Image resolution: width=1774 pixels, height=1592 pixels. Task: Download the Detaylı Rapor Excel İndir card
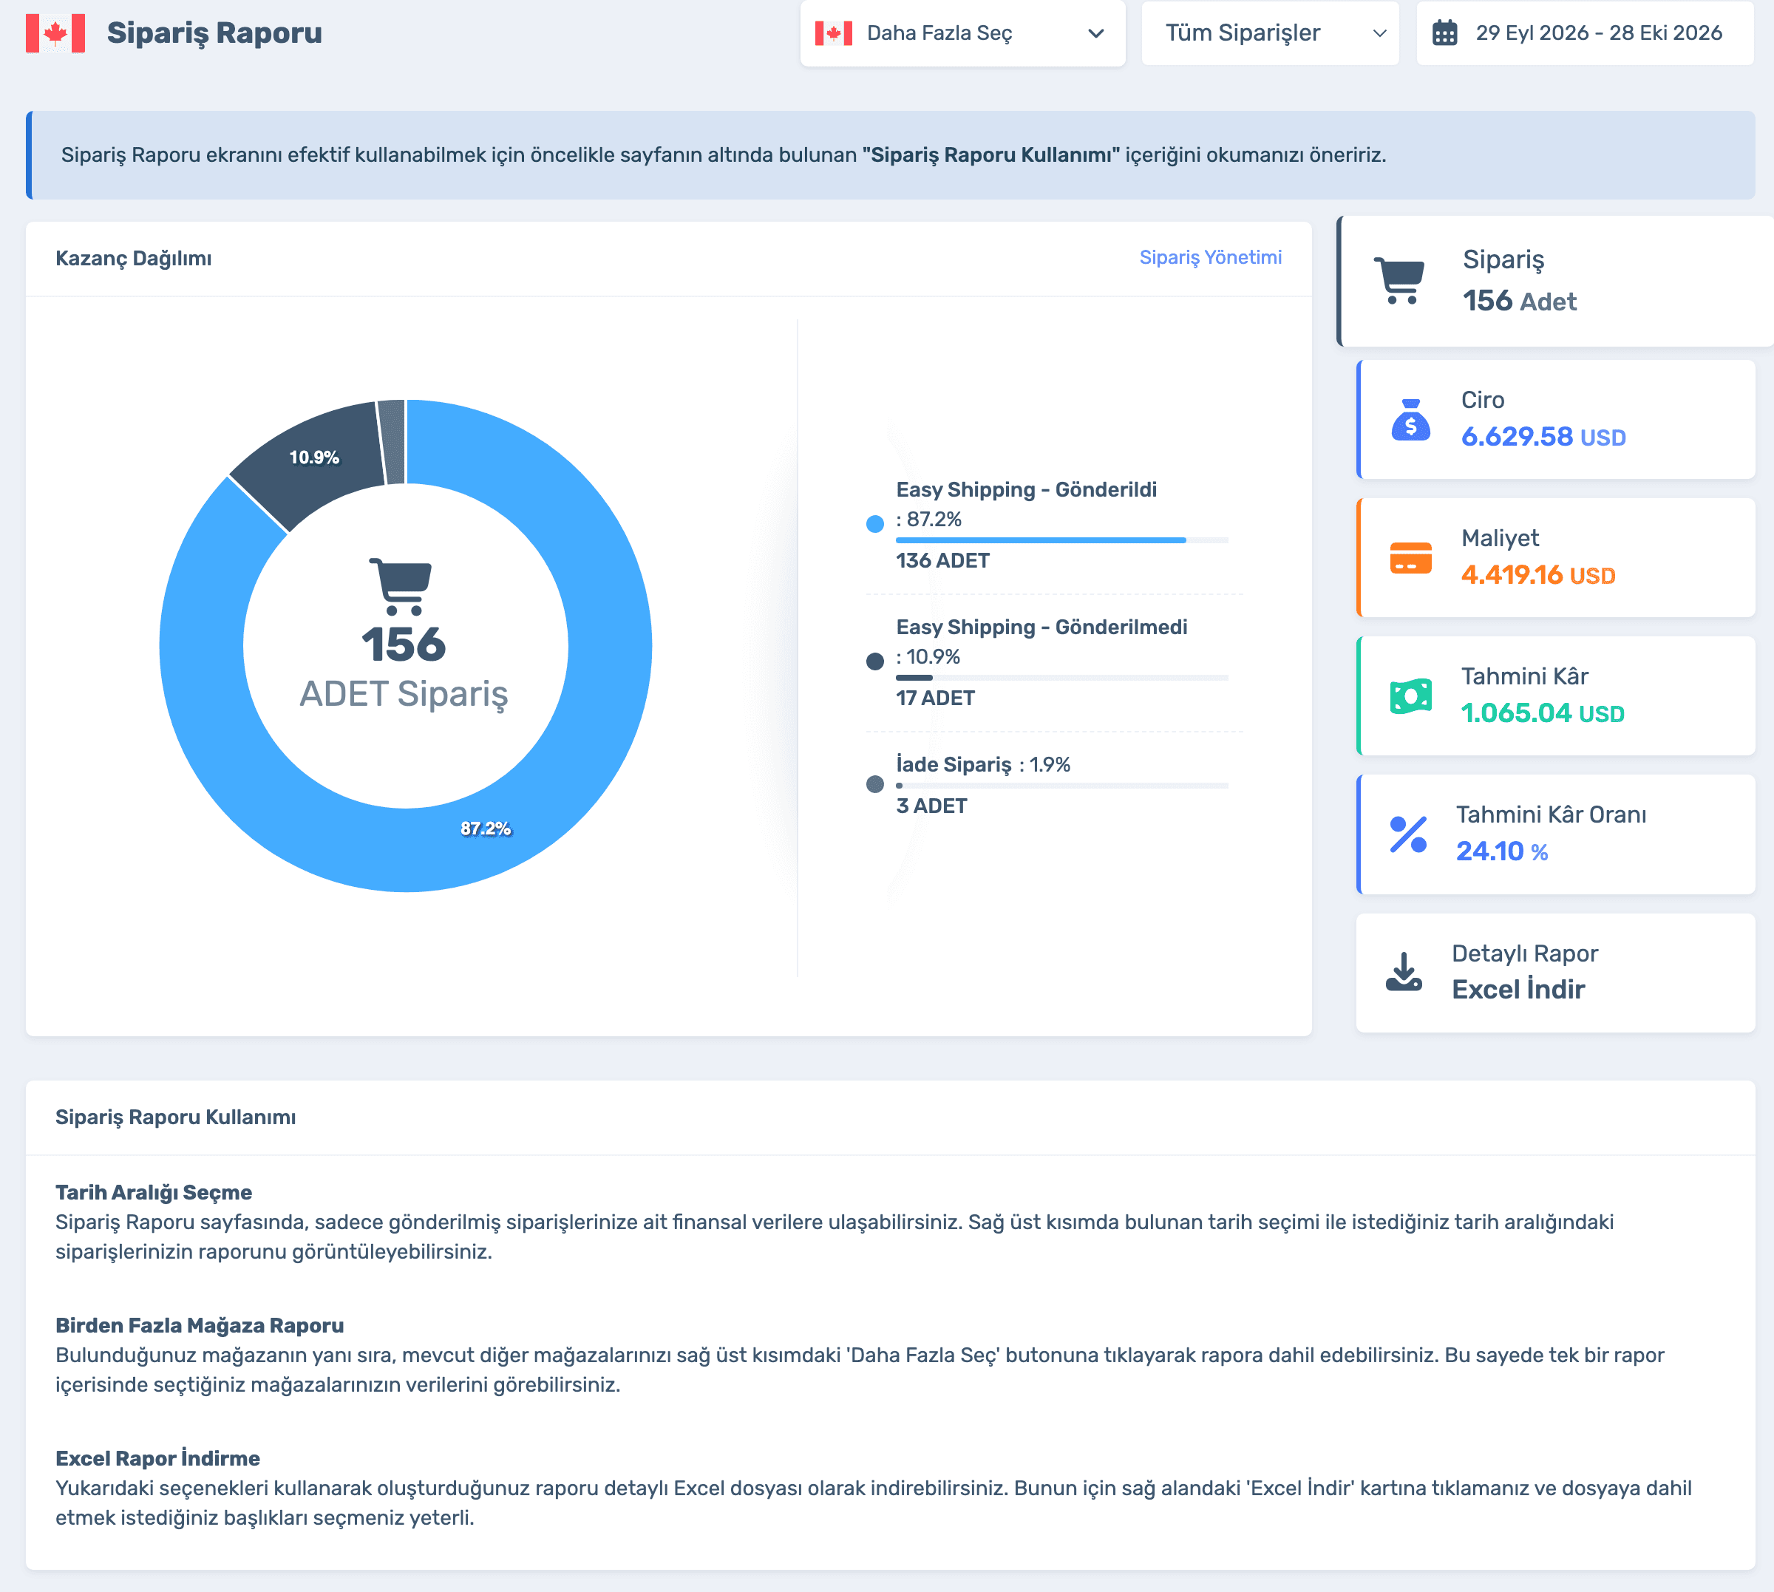1555,973
